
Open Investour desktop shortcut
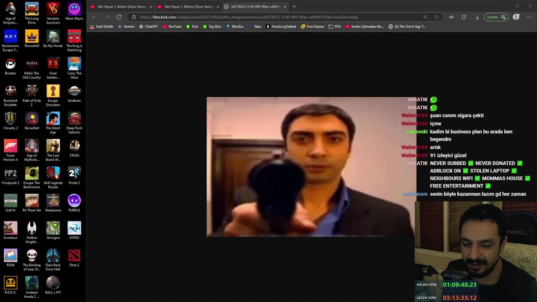pyautogui.click(x=10, y=230)
